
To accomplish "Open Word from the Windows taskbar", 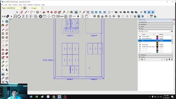I will click(31, 97).
